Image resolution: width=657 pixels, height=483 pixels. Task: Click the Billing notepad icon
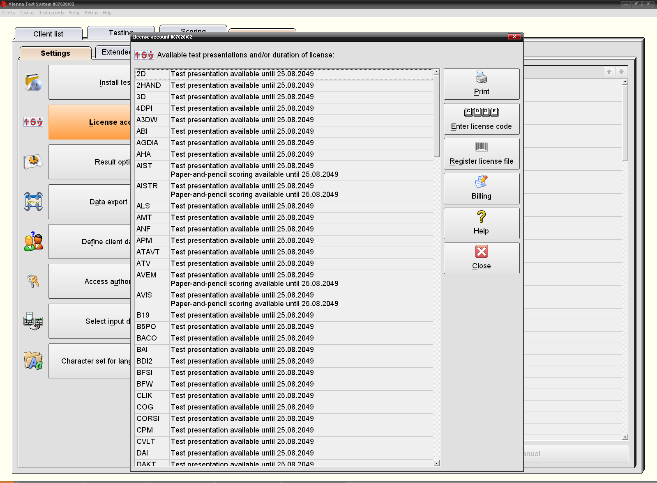pyautogui.click(x=482, y=181)
